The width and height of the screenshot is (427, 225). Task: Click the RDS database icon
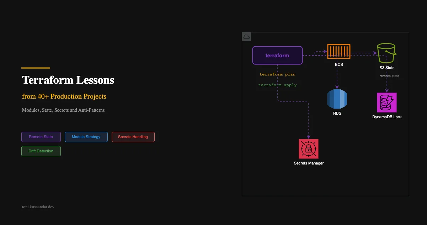pyautogui.click(x=337, y=99)
